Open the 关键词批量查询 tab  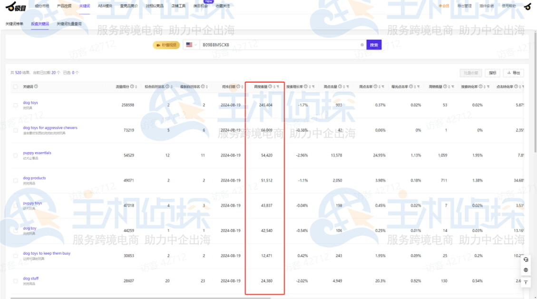coord(69,24)
